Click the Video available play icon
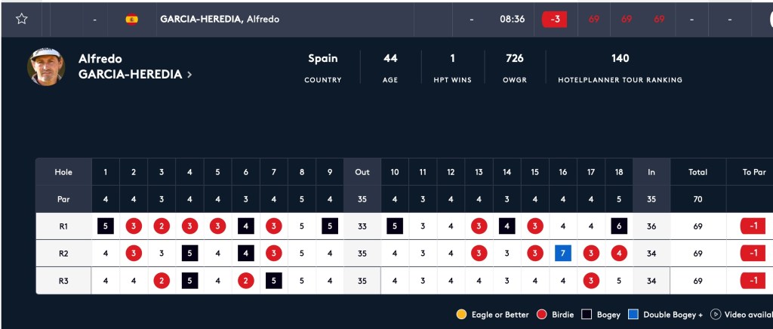Viewport: 773px width, 329px height. [x=716, y=314]
